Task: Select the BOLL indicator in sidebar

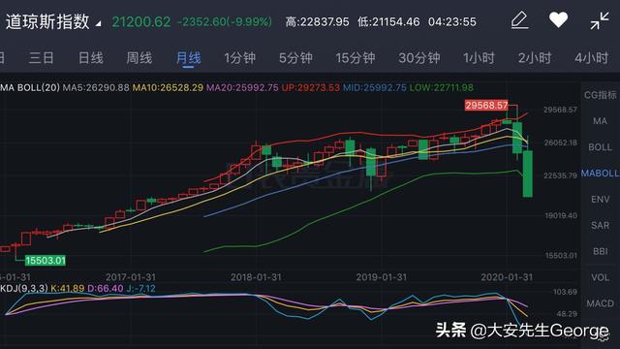Action: 601,147
